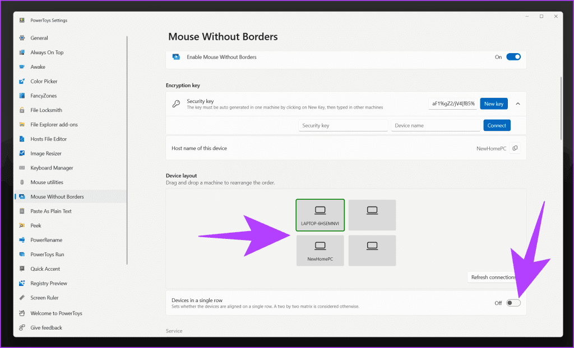Viewport: 574px width, 348px height.
Task: Click the Image Resizer icon
Action: (22, 153)
